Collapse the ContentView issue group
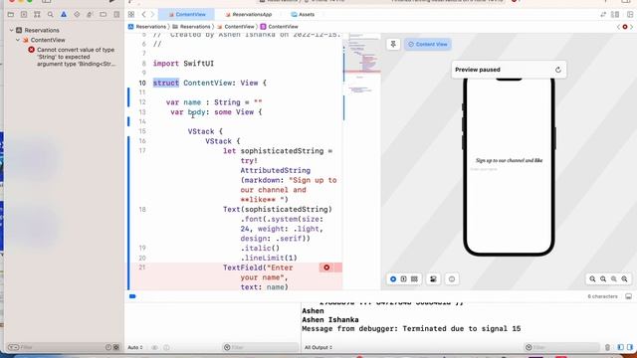 tap(18, 40)
